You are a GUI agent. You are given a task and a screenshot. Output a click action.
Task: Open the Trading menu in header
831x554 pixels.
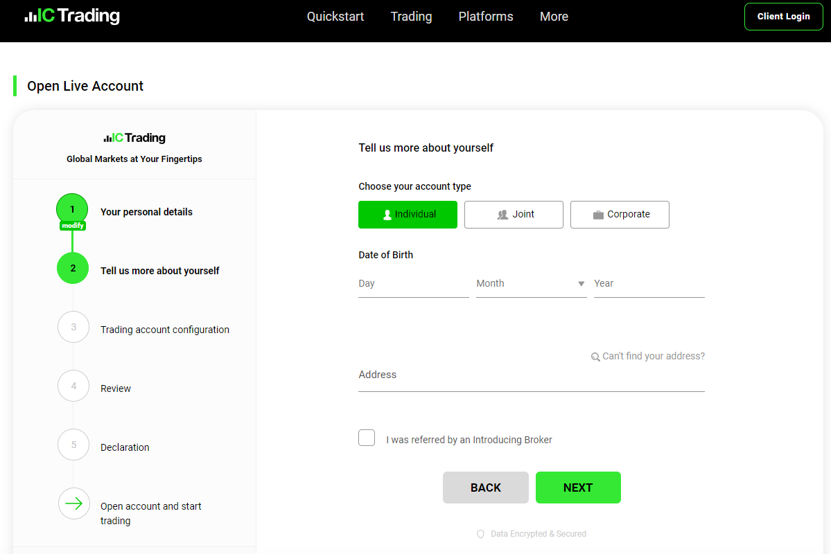(x=411, y=17)
